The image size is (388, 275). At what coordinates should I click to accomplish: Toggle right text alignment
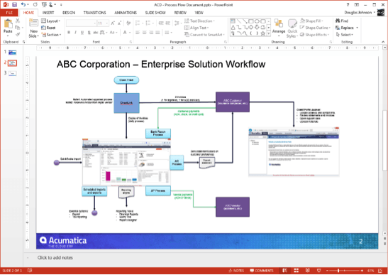click(x=151, y=33)
